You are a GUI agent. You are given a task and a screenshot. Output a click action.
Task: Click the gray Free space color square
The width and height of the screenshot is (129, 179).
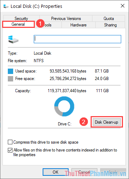pyautogui.click(x=10, y=79)
